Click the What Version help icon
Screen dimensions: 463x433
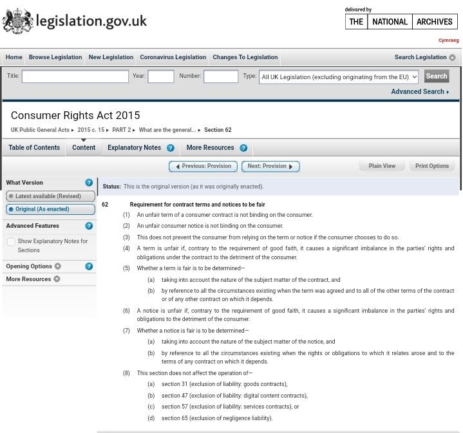89,183
